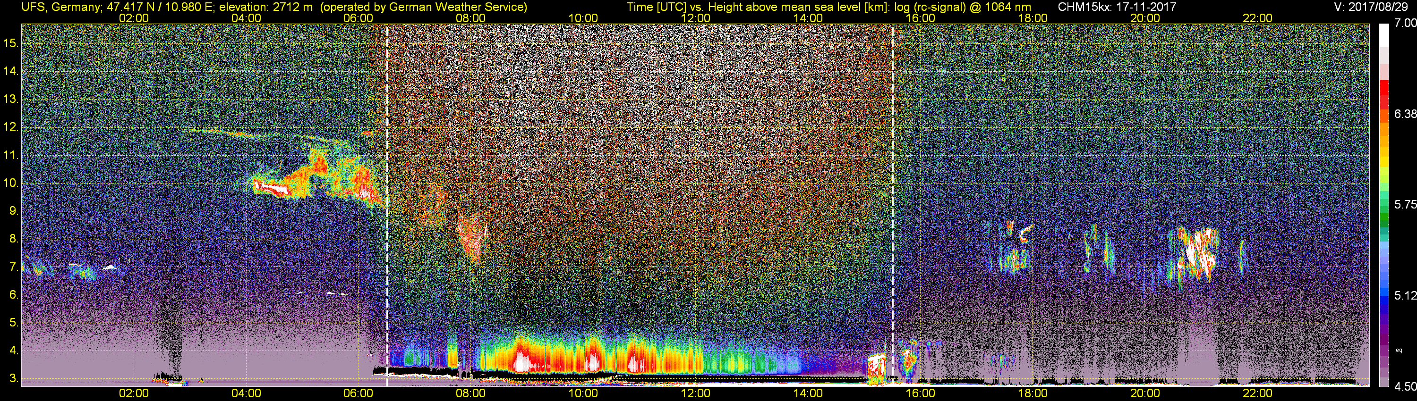Click the '5.' height axis label
Viewport: 1417px width, 401px height.
[14, 322]
